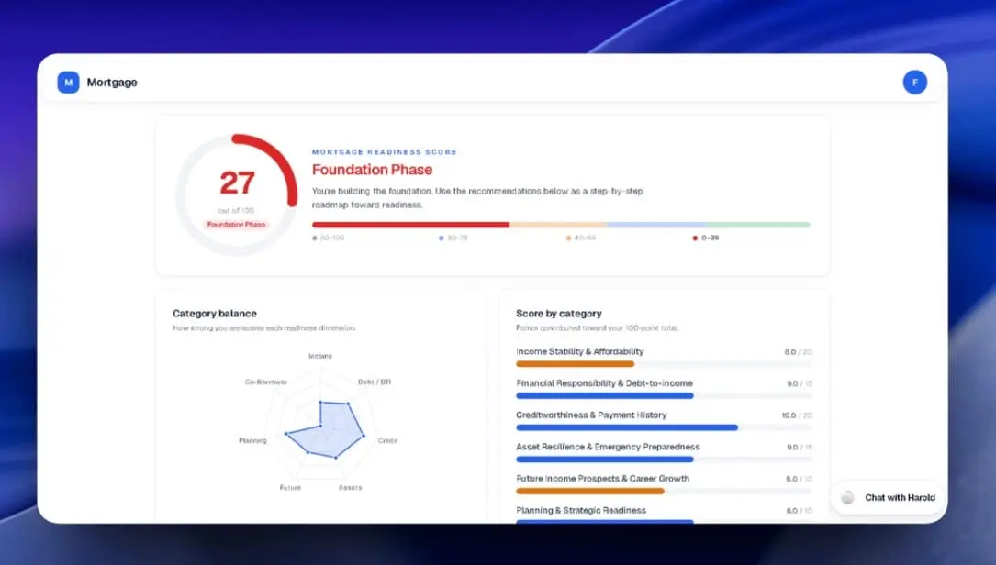
Task: Click the Credit radar label
Action: coord(388,440)
